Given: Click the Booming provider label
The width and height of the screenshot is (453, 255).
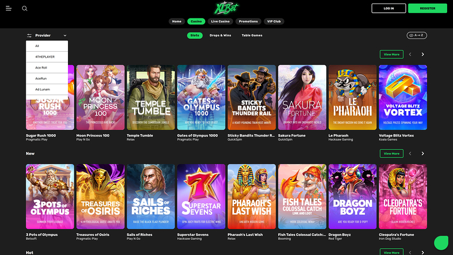Looking at the screenshot, I should click(284, 239).
